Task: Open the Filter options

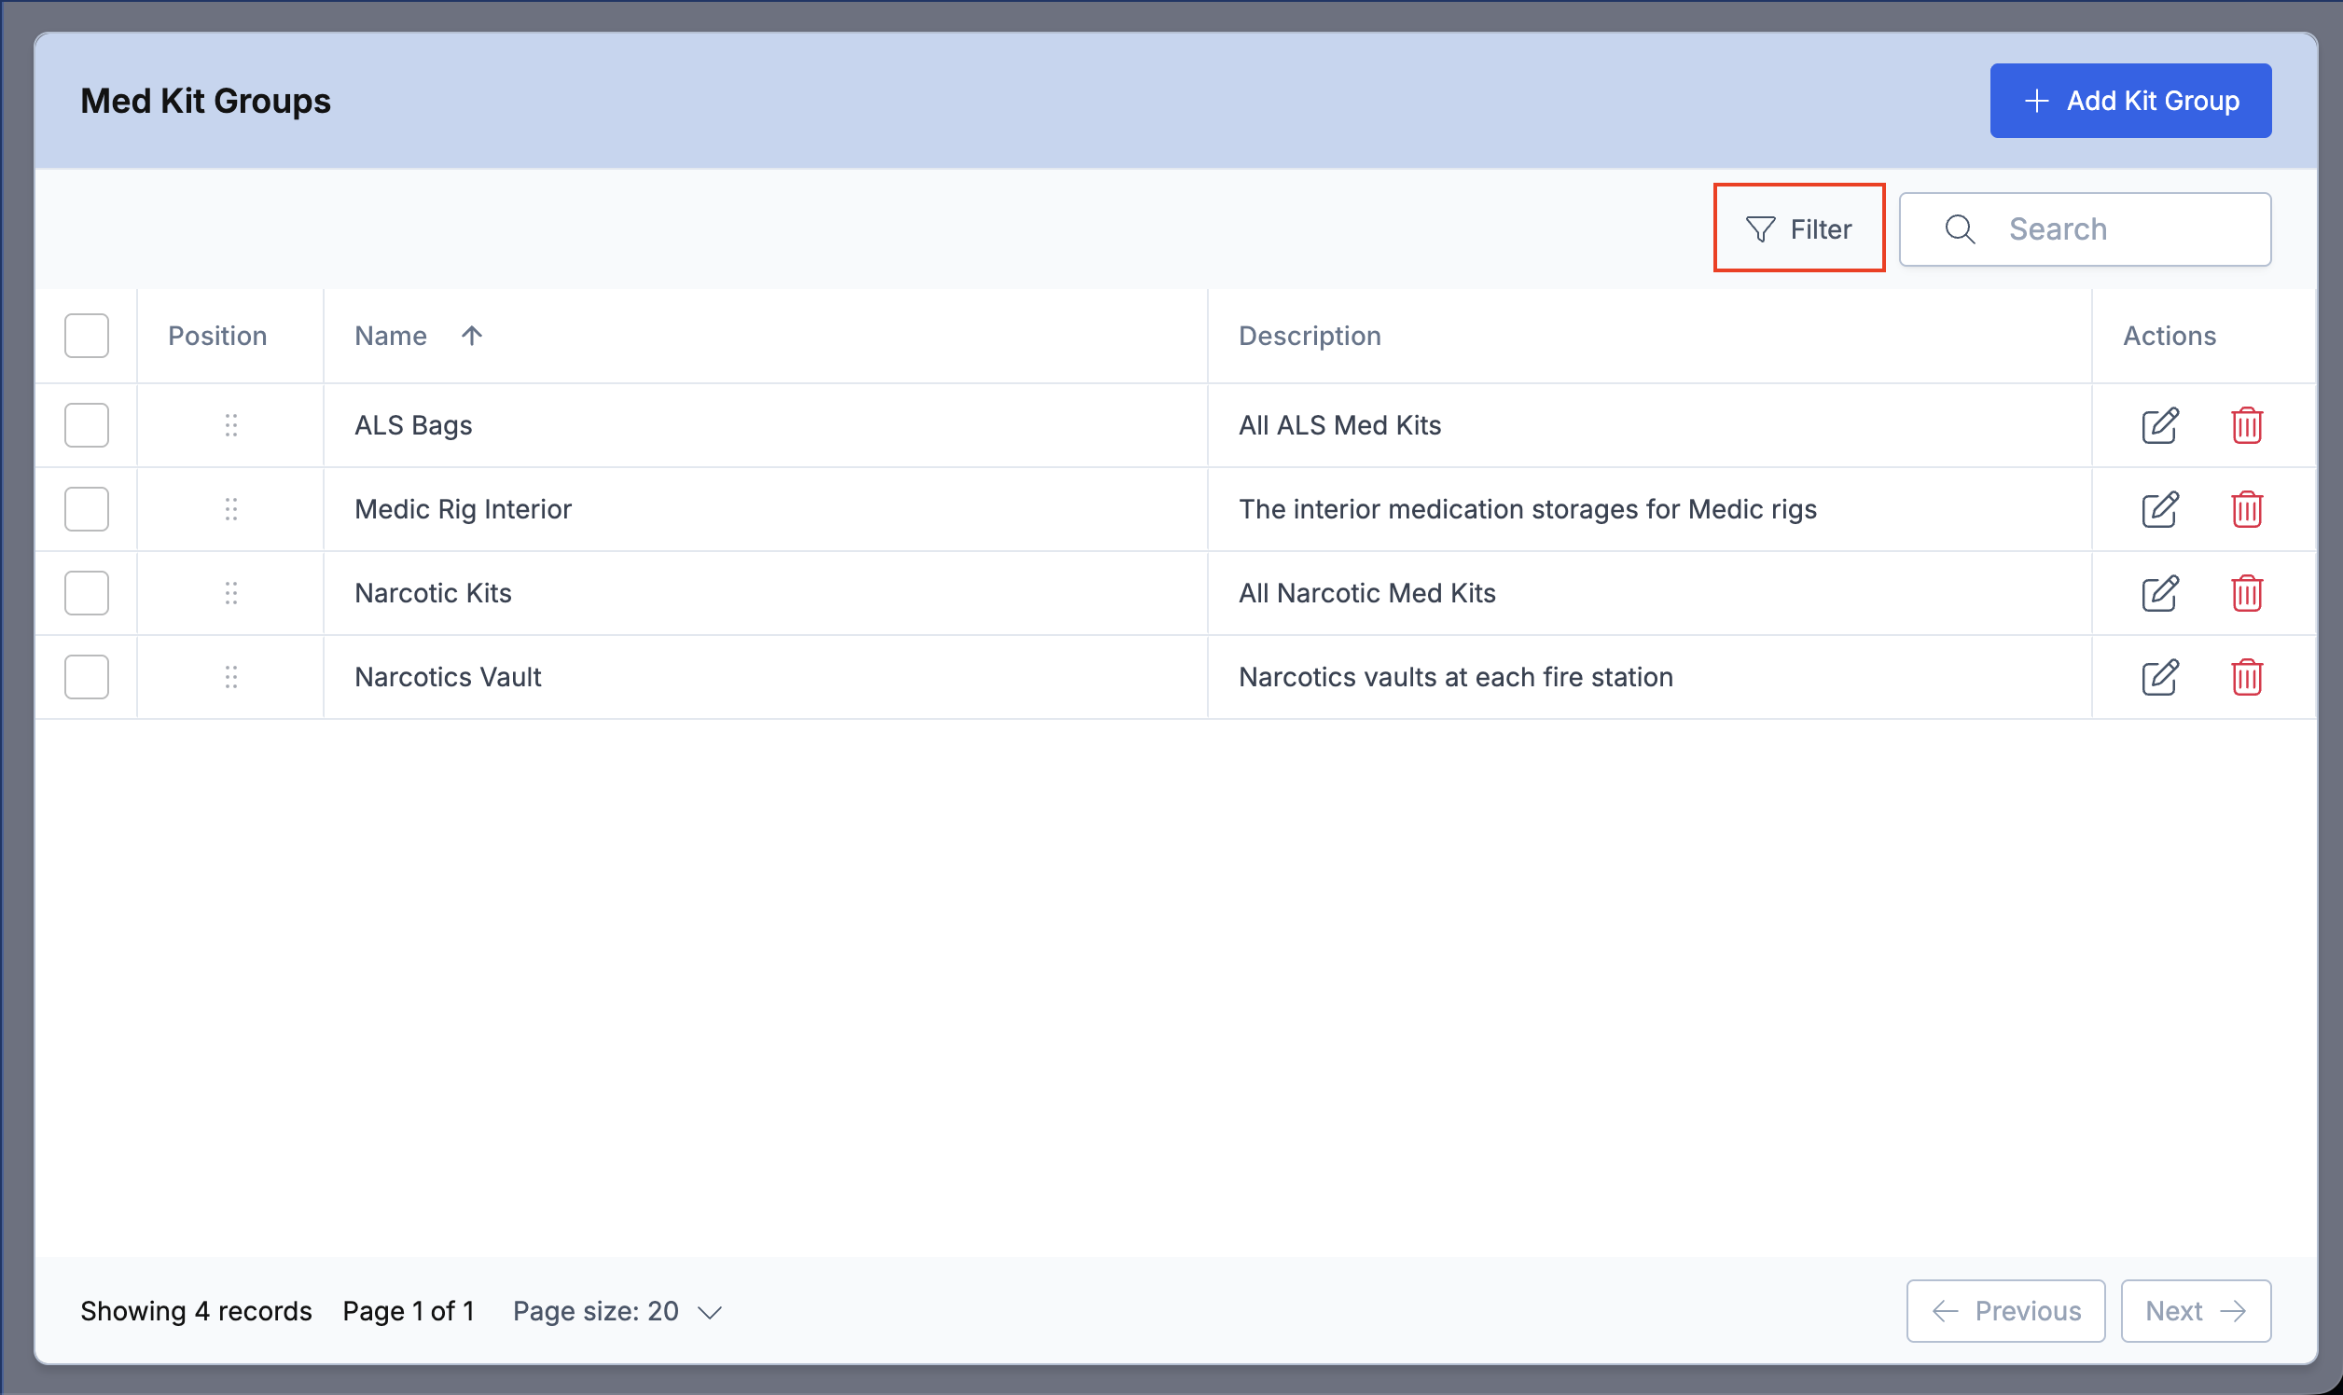Action: pos(1798,228)
